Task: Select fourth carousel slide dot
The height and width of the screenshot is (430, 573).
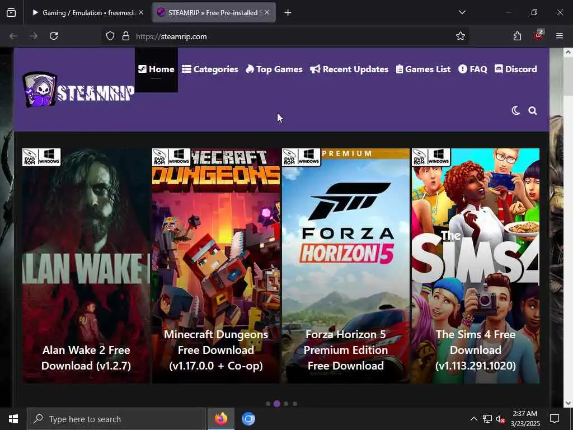Action: pos(295,404)
